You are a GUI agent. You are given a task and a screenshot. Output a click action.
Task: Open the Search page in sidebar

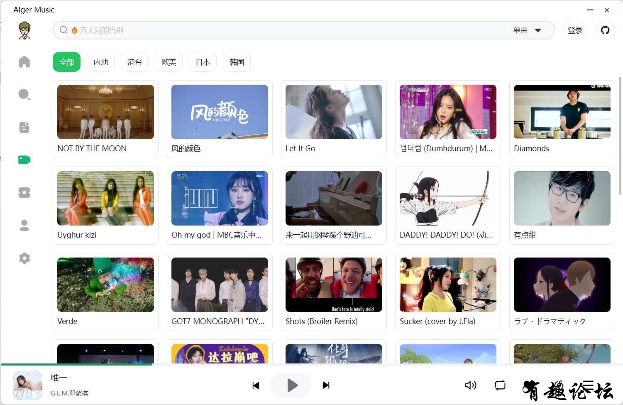coord(24,94)
